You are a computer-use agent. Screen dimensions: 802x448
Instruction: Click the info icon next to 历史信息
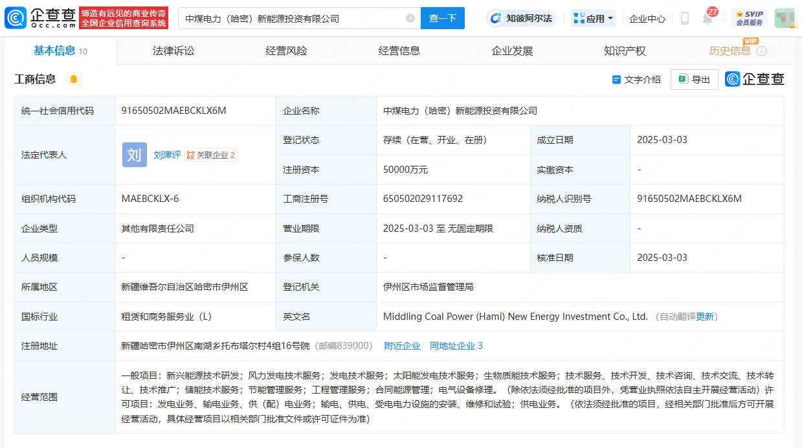click(761, 51)
